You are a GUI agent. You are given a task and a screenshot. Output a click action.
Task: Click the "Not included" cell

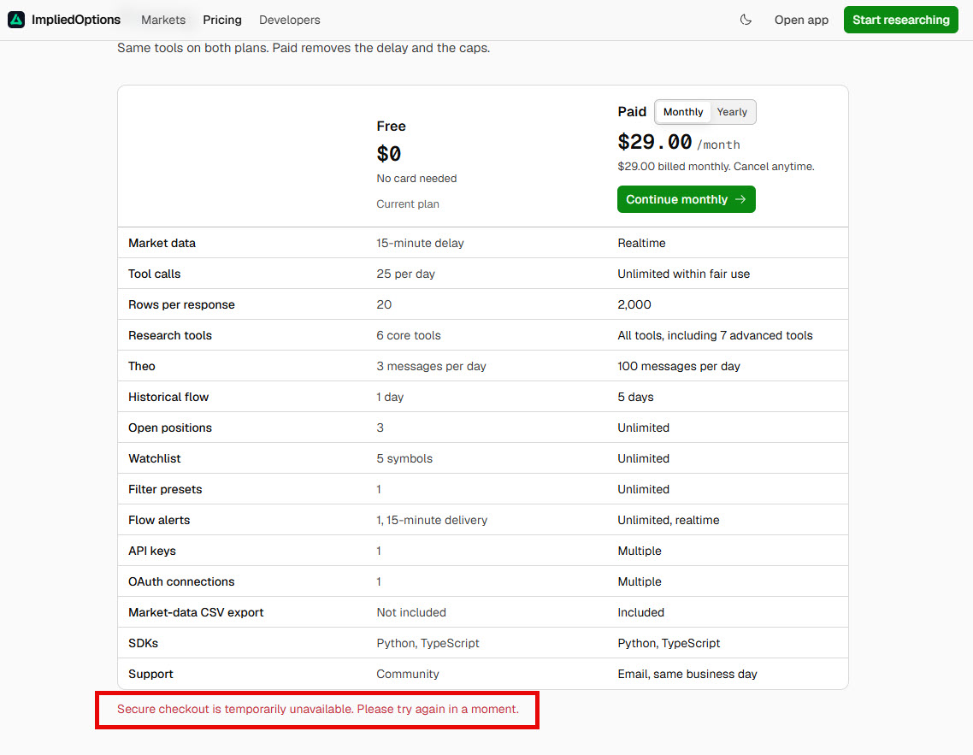coord(411,612)
